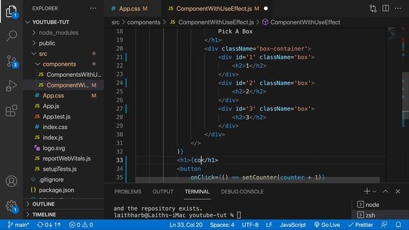This screenshot has width=409, height=230.
Task: Change end of line via LF
Action: [269, 225]
